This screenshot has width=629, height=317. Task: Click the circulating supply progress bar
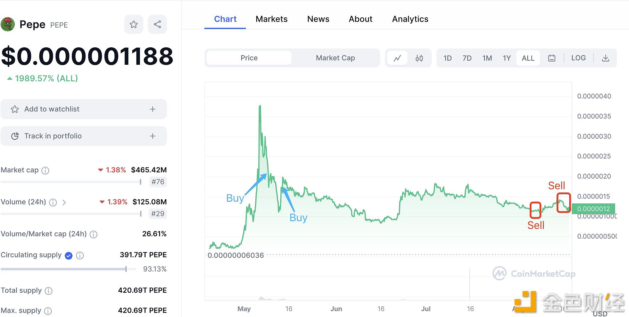(x=68, y=269)
